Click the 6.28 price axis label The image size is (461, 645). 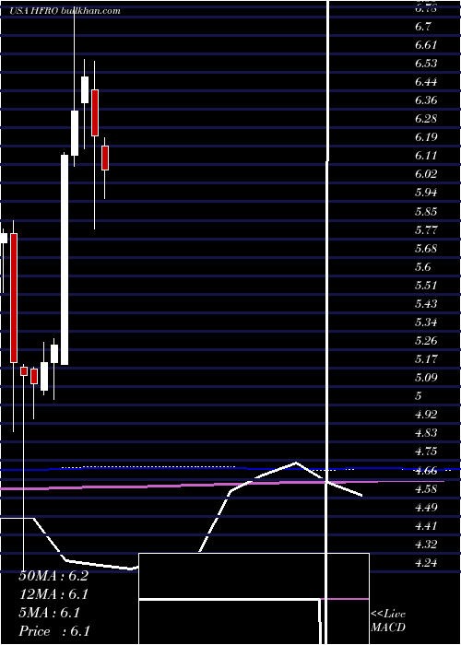[x=426, y=119]
